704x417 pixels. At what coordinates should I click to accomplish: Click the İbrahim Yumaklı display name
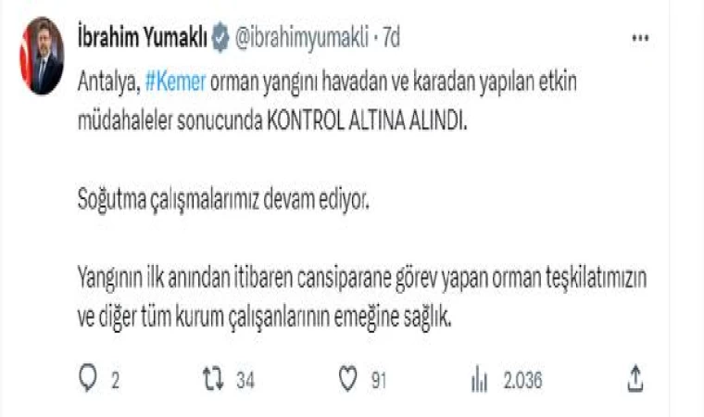coord(142,37)
